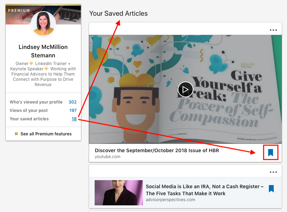This screenshot has width=287, height=212.
Task: View 197 post views count
Action: coord(73,111)
